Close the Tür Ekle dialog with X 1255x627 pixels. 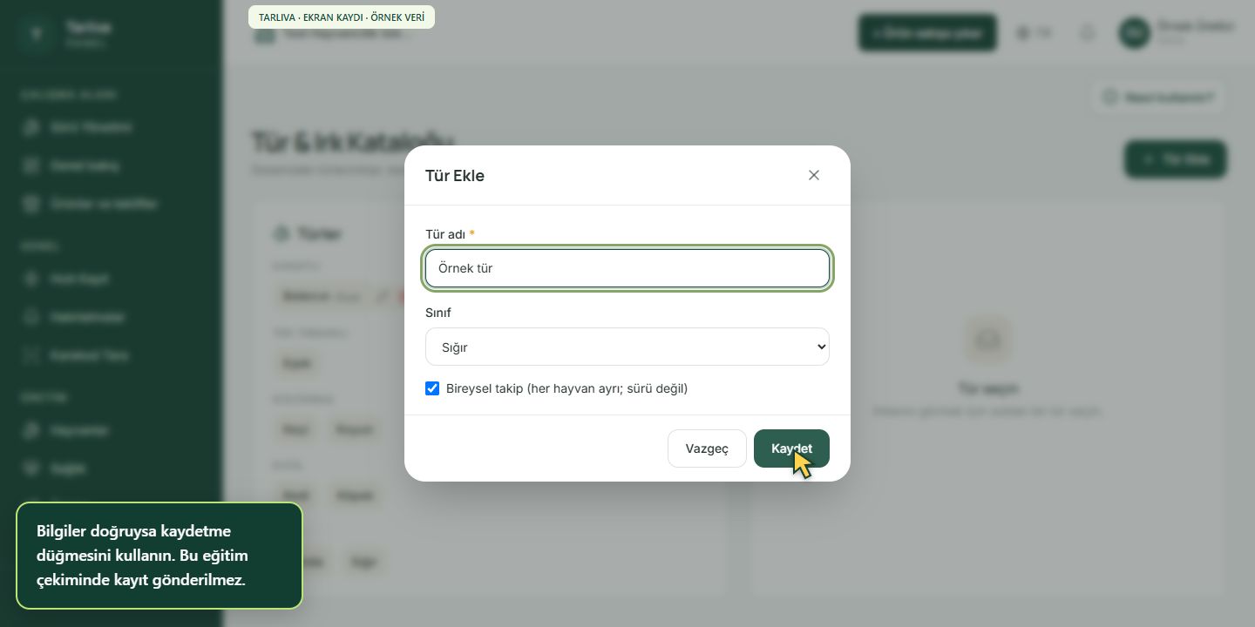pos(814,175)
